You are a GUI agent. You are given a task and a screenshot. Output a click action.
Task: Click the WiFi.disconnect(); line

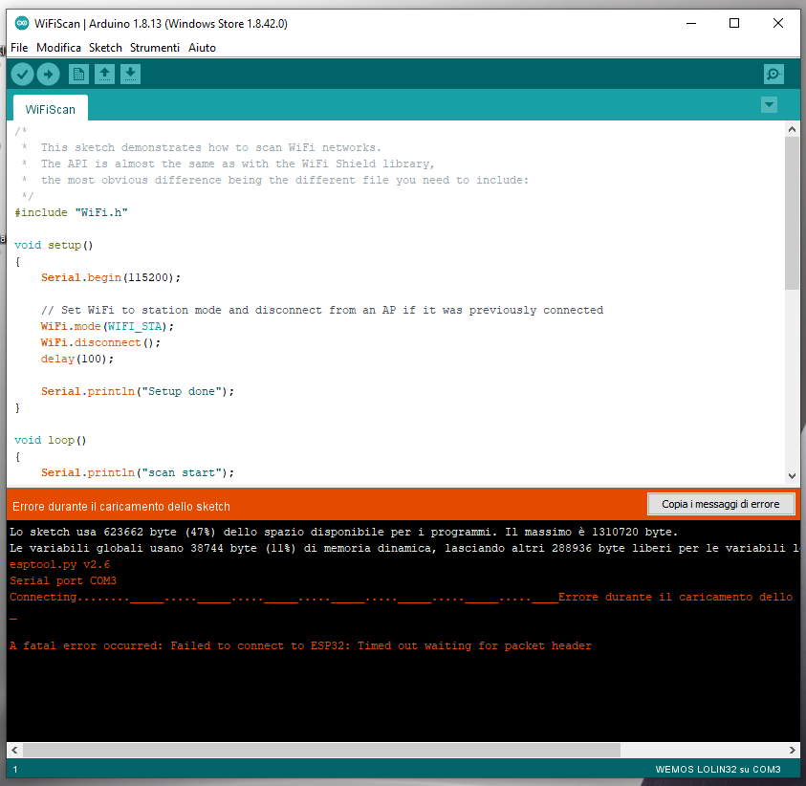100,343
